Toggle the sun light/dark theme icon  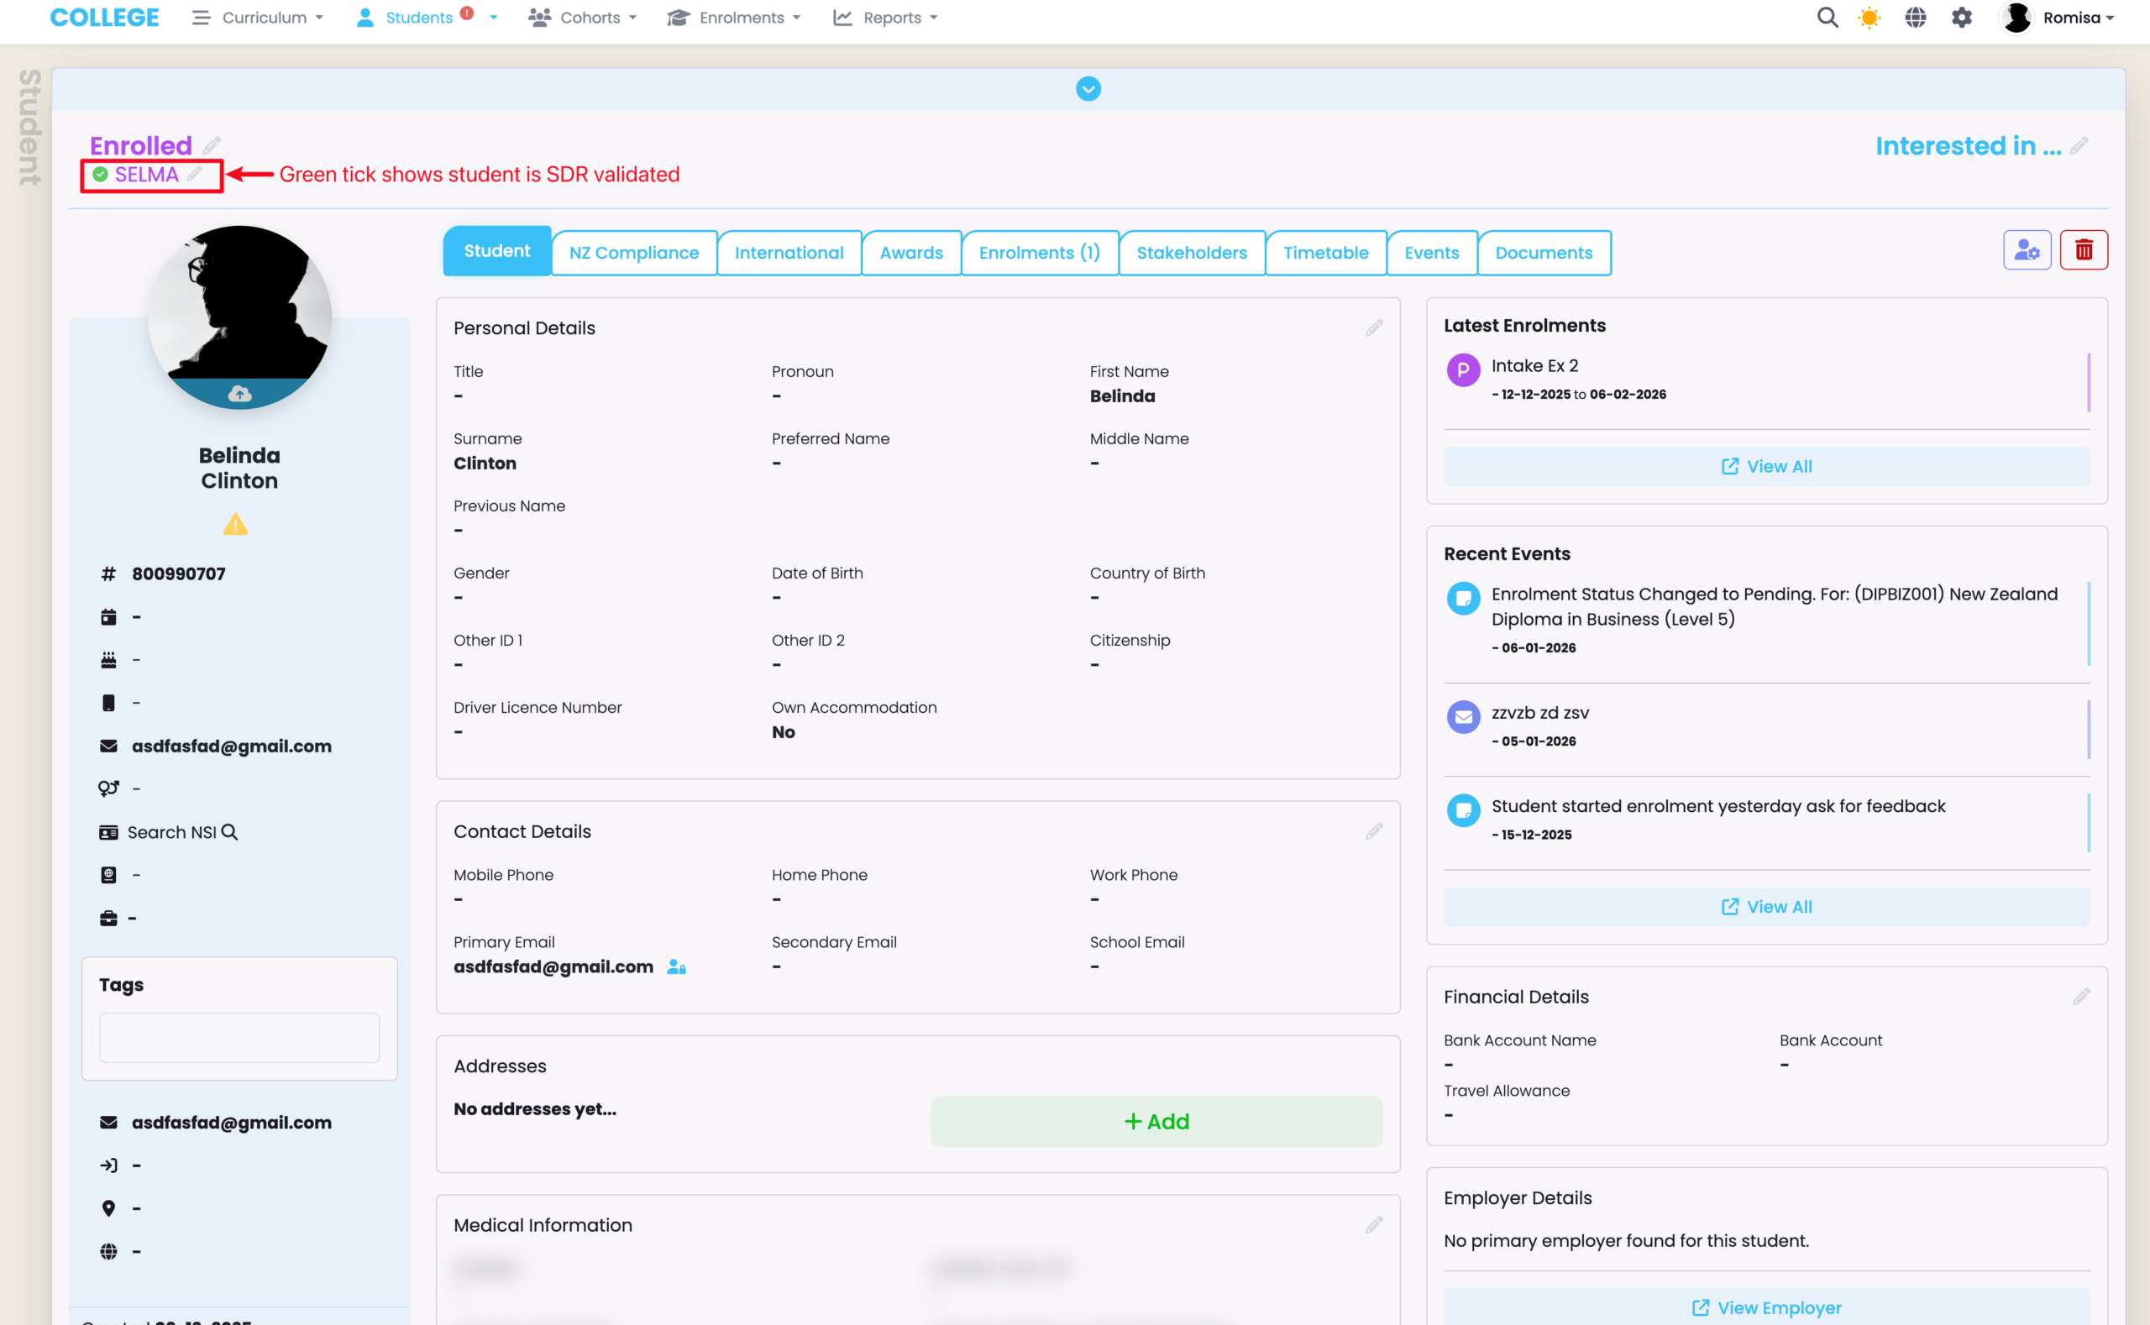(x=1869, y=18)
